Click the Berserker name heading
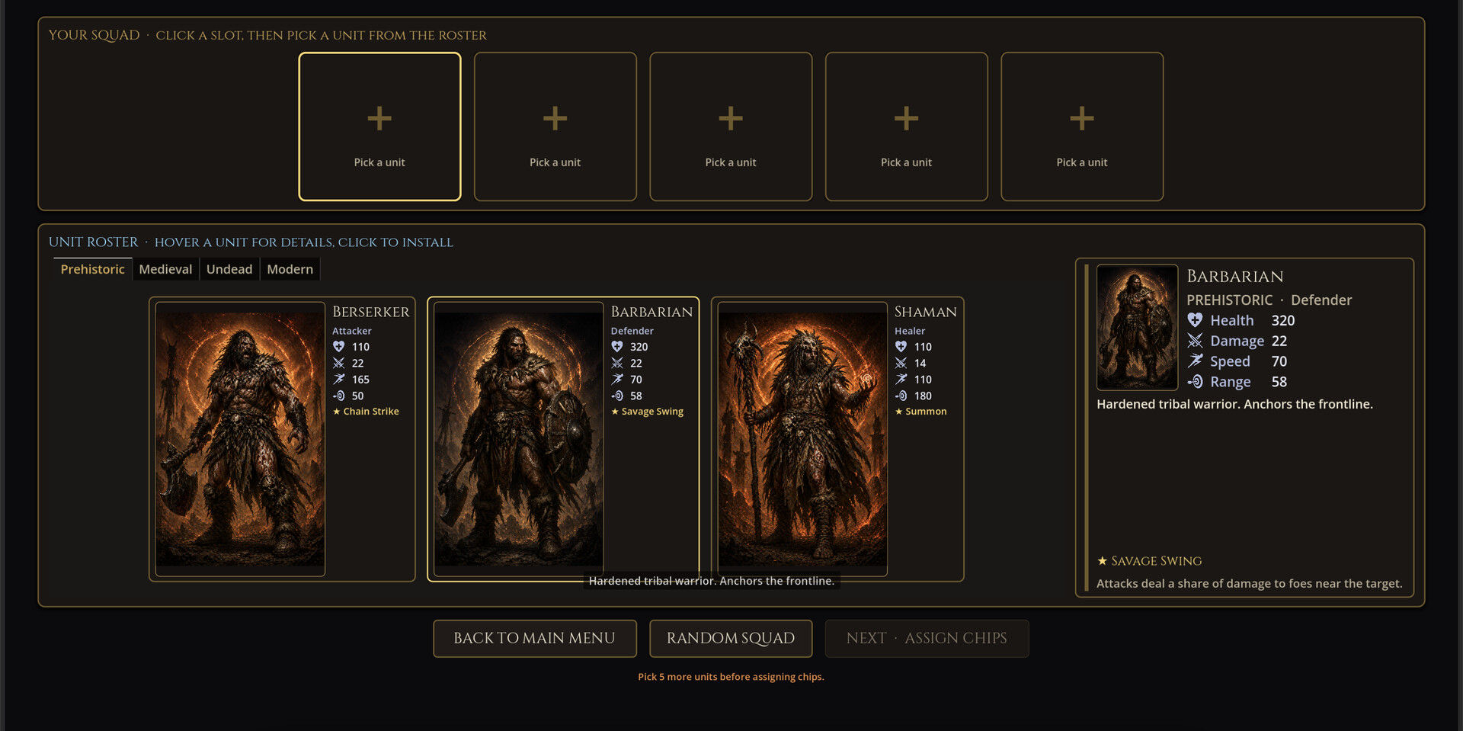 (x=371, y=312)
